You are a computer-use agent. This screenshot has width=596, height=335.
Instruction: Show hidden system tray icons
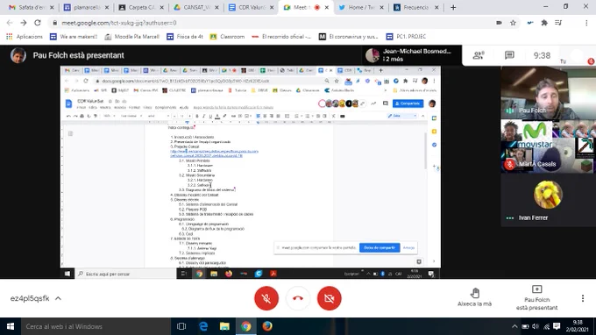pyautogui.click(x=514, y=326)
